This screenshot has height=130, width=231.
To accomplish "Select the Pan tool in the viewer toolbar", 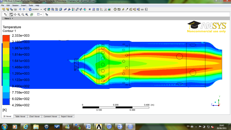I will 15,14.
